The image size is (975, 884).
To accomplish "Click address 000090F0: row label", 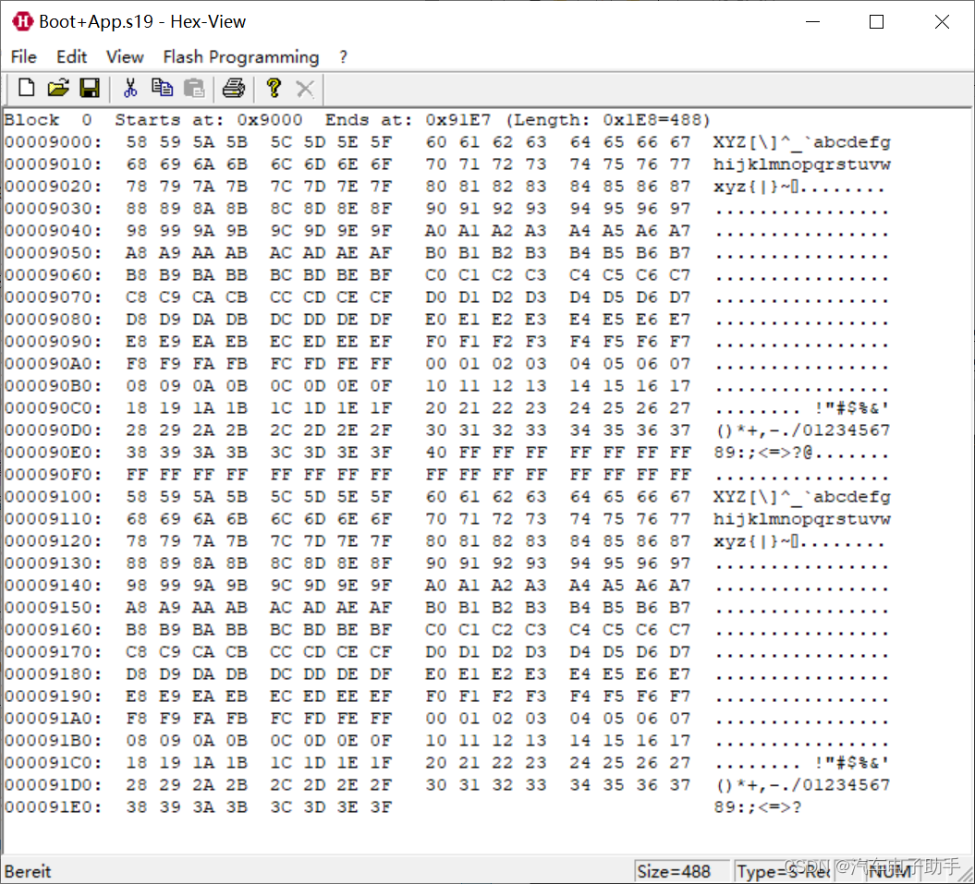I will [x=53, y=474].
